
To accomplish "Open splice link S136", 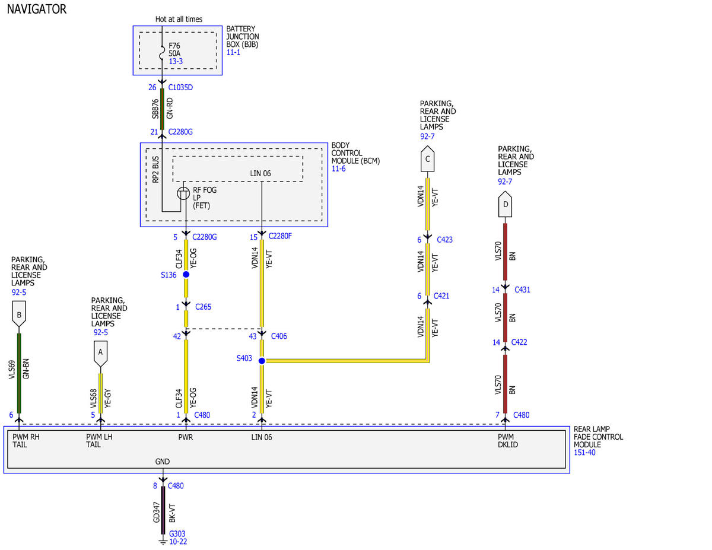I will (x=169, y=275).
